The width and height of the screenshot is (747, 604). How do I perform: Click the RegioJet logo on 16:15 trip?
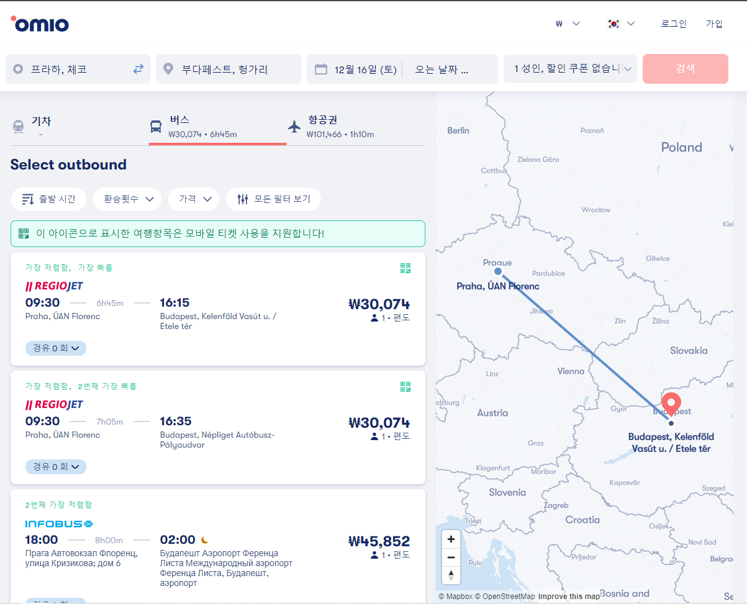54,286
